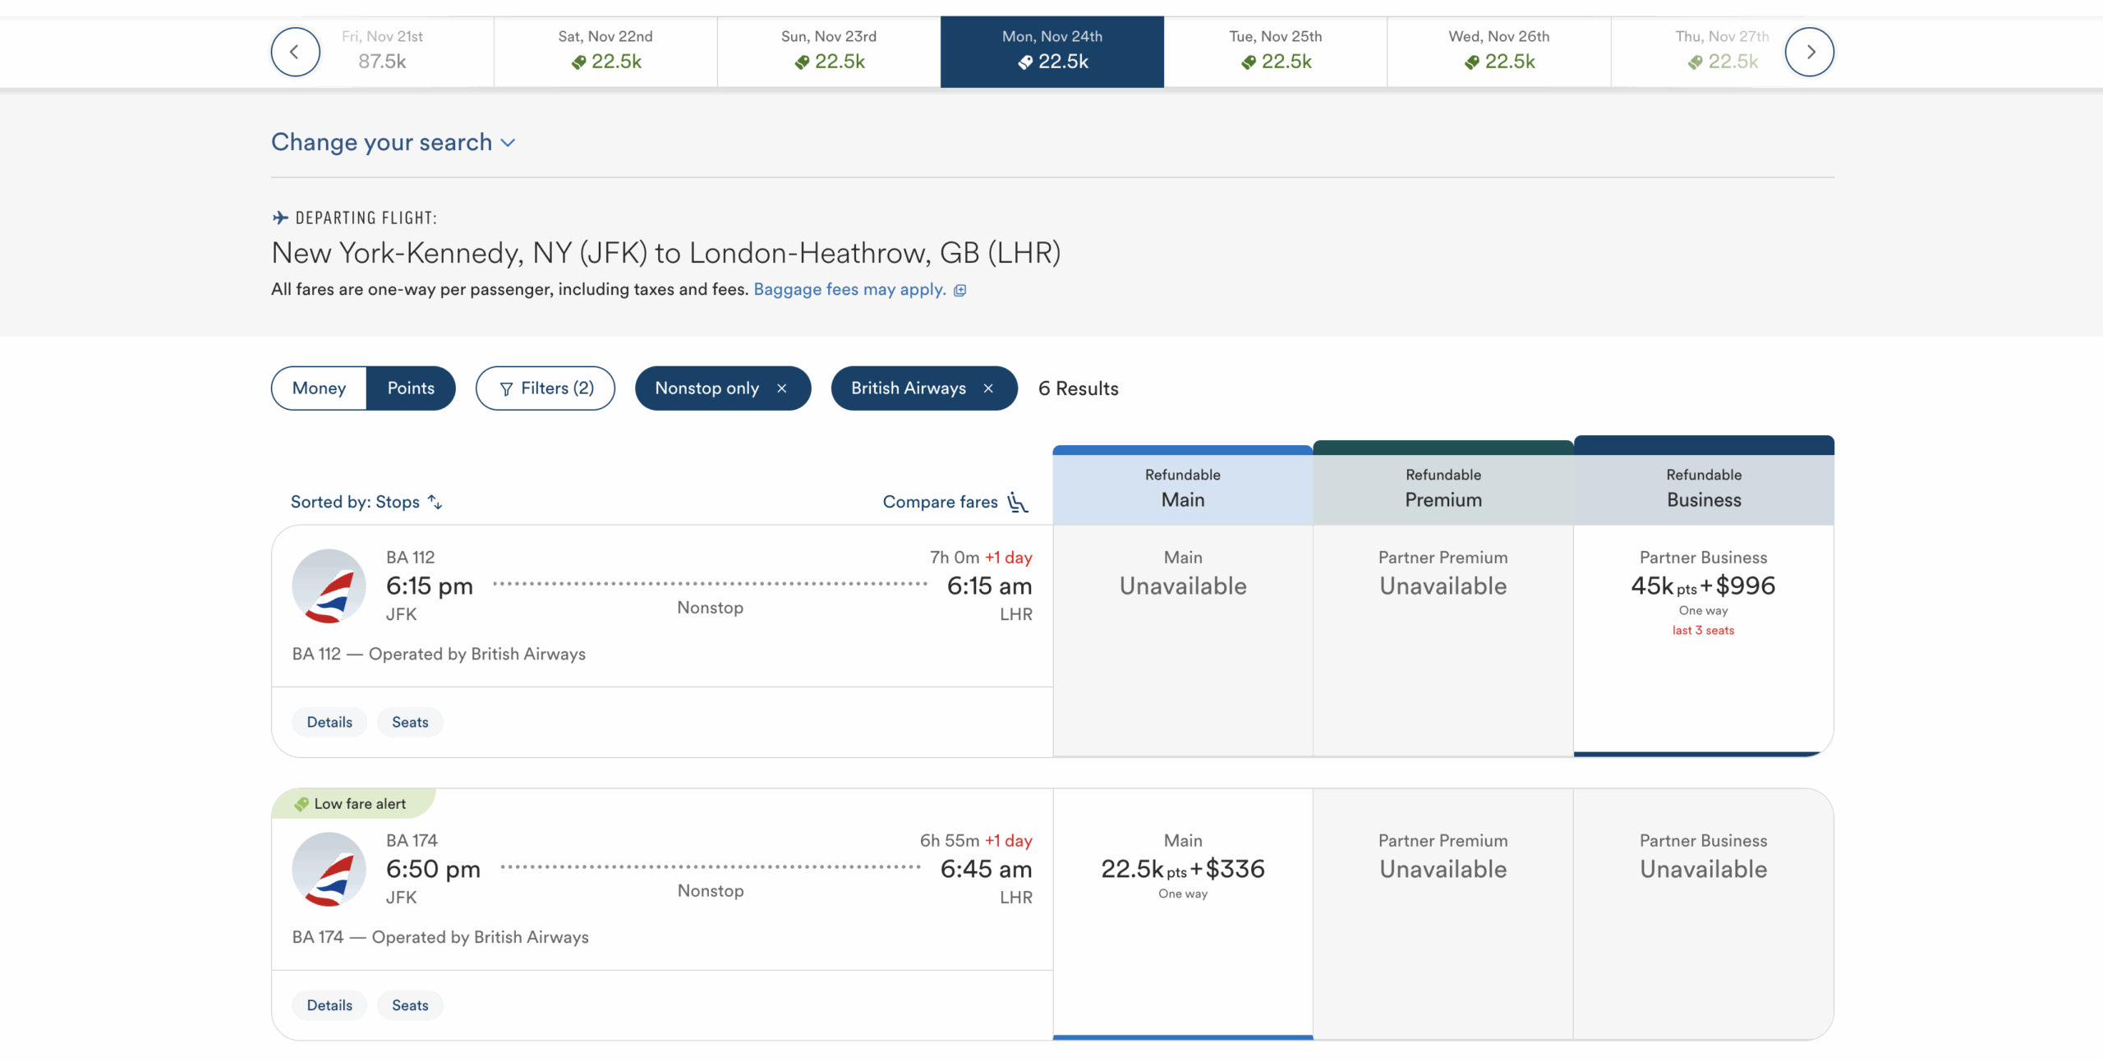Select the Points view toggle
The width and height of the screenshot is (2103, 1061).
pyautogui.click(x=411, y=388)
